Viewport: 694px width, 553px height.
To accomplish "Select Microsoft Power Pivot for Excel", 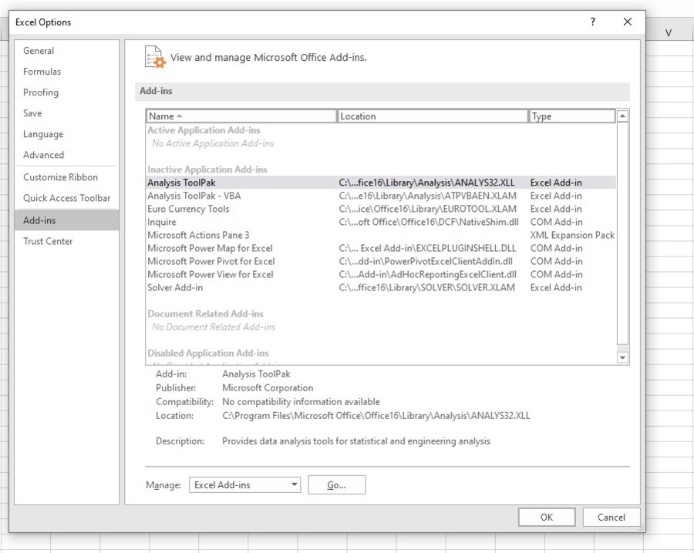I will [381, 261].
